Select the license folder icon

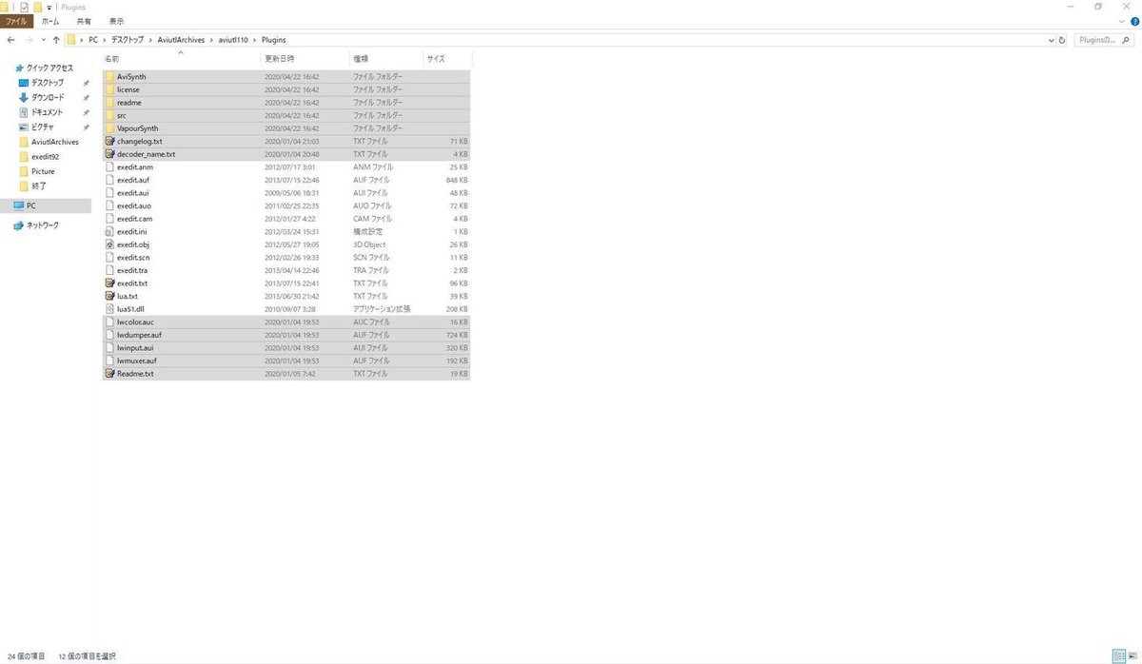tap(109, 89)
